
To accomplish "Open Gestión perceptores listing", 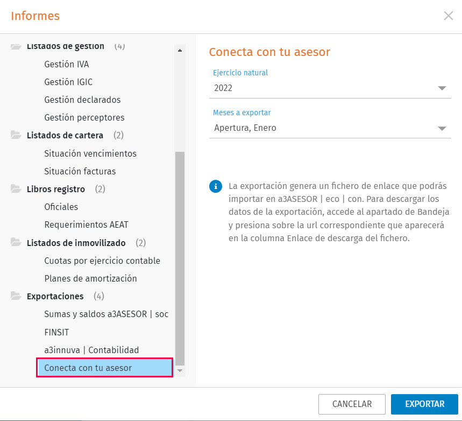I will click(84, 117).
